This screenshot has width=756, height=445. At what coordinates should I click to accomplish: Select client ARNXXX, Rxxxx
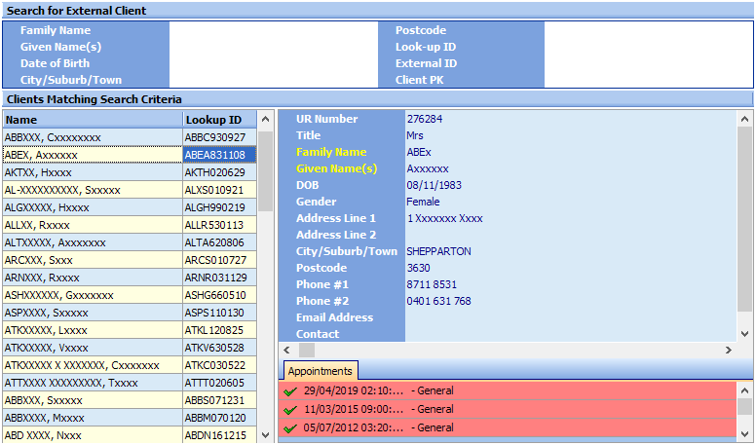[93, 278]
